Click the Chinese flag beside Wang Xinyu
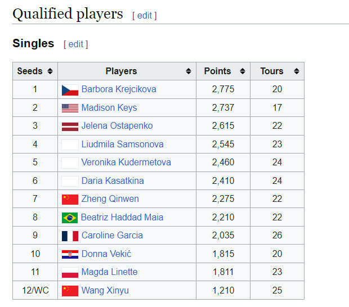Image resolution: width=349 pixels, height=307 pixels. click(x=70, y=291)
